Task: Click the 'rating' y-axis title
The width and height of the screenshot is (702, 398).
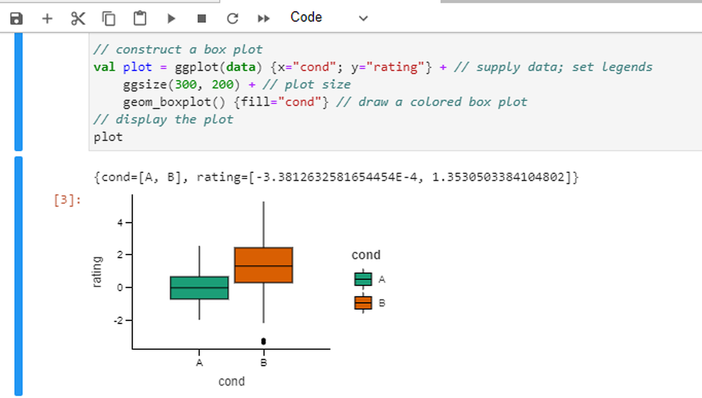Action: pyautogui.click(x=97, y=272)
